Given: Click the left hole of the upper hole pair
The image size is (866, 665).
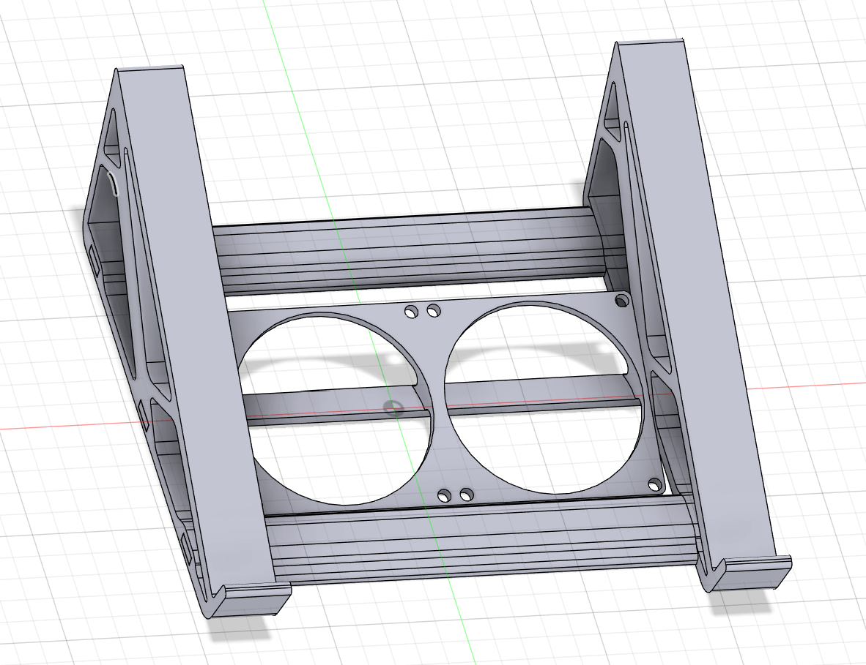Looking at the screenshot, I should point(410,312).
